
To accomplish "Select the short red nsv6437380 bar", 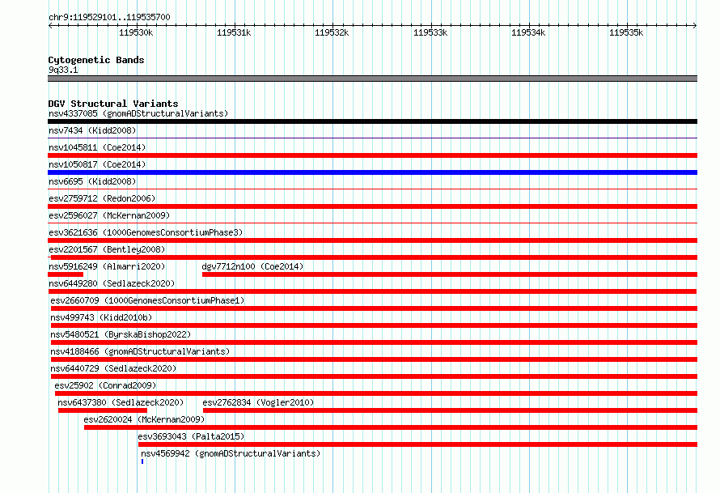I will [103, 410].
